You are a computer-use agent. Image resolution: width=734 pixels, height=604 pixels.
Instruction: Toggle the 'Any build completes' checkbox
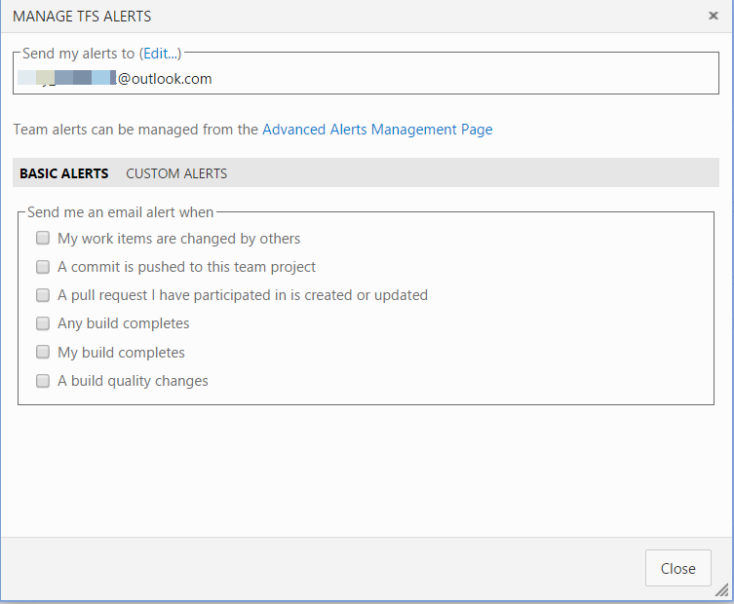coord(43,322)
